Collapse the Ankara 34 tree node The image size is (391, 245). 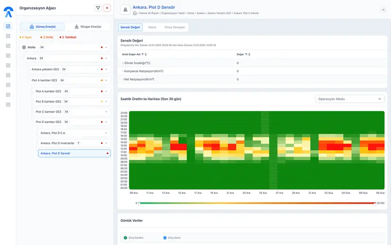[106, 58]
